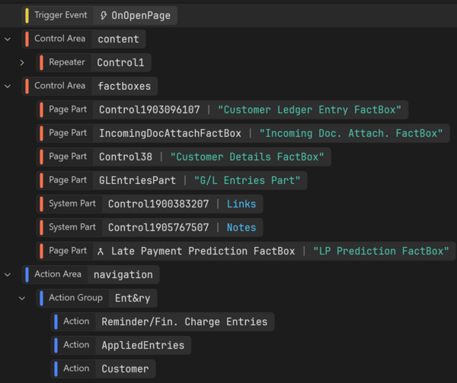Screen dimensions: 457x383
Task: Open "Incoming Doc. Attach. FactBox" reference
Action: pyautogui.click(x=351, y=134)
